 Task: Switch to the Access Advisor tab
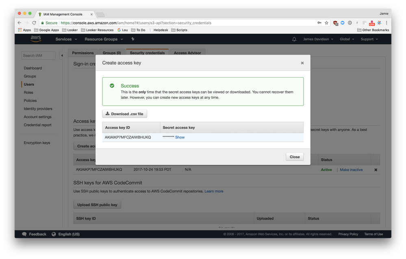pos(187,52)
